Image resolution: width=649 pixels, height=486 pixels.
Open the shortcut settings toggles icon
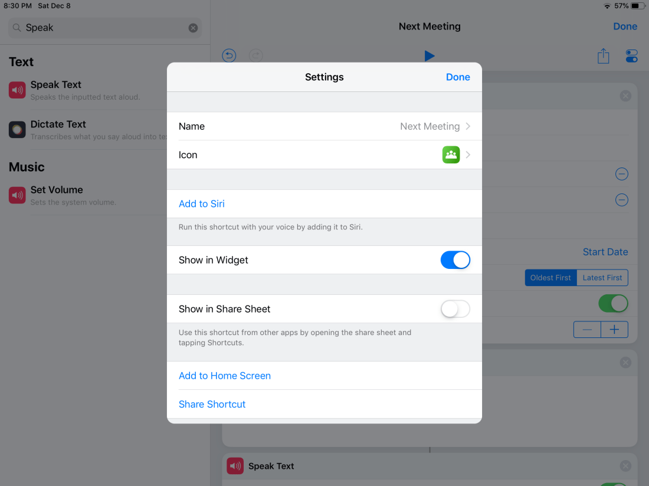(x=631, y=56)
